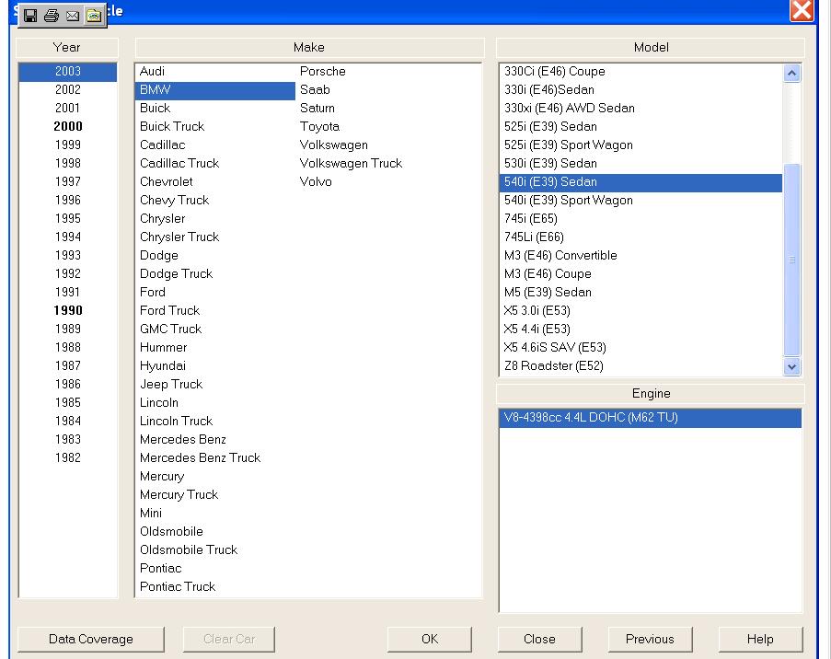This screenshot has height=659, width=831.
Task: Select year 2003
Action: tap(68, 71)
